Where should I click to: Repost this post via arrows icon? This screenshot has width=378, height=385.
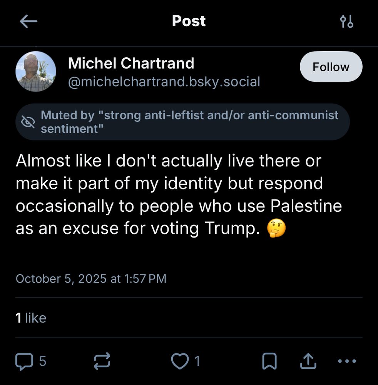point(102,361)
